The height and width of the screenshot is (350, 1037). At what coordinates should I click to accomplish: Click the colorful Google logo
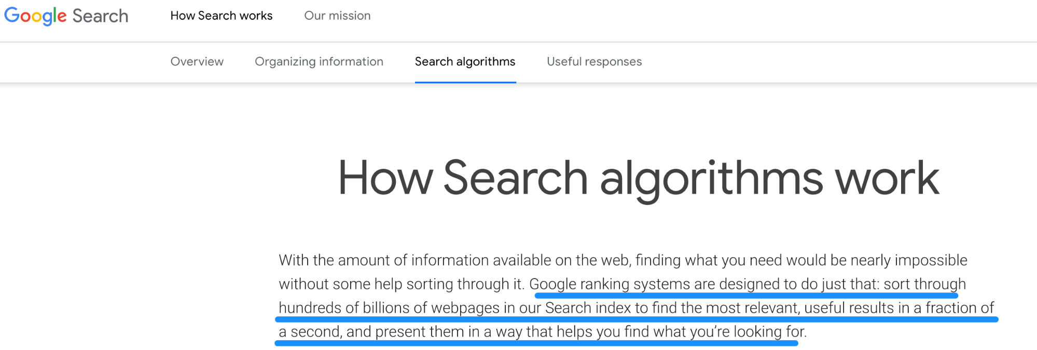click(35, 16)
